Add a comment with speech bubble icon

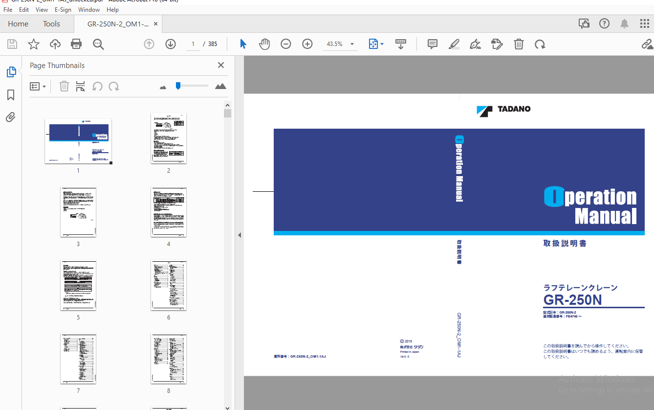coord(433,44)
